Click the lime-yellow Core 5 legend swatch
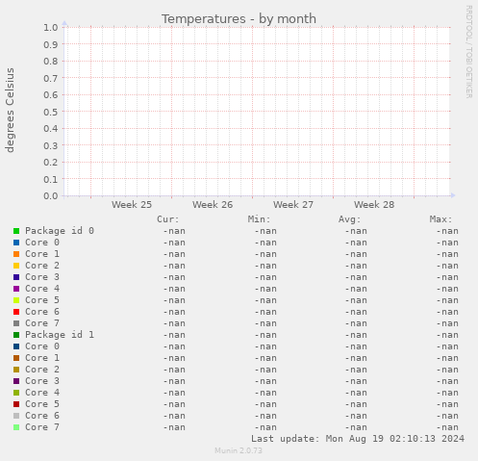The height and width of the screenshot is (461, 478). (16, 300)
